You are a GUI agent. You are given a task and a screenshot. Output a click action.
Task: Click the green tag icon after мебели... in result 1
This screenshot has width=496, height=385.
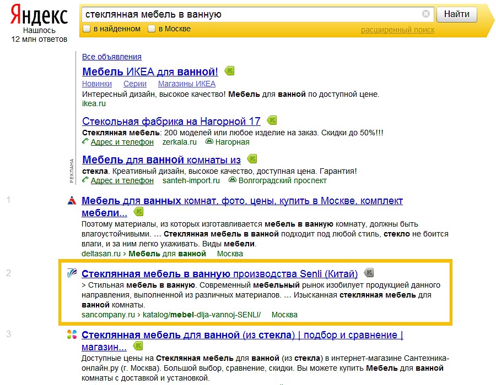coord(138,211)
